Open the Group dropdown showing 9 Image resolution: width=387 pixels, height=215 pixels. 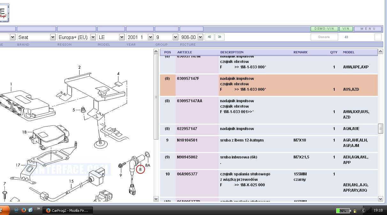[167, 37]
